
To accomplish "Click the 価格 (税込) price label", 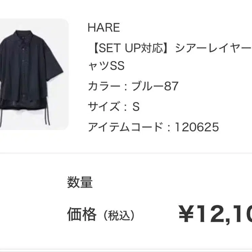I will tap(101, 214).
